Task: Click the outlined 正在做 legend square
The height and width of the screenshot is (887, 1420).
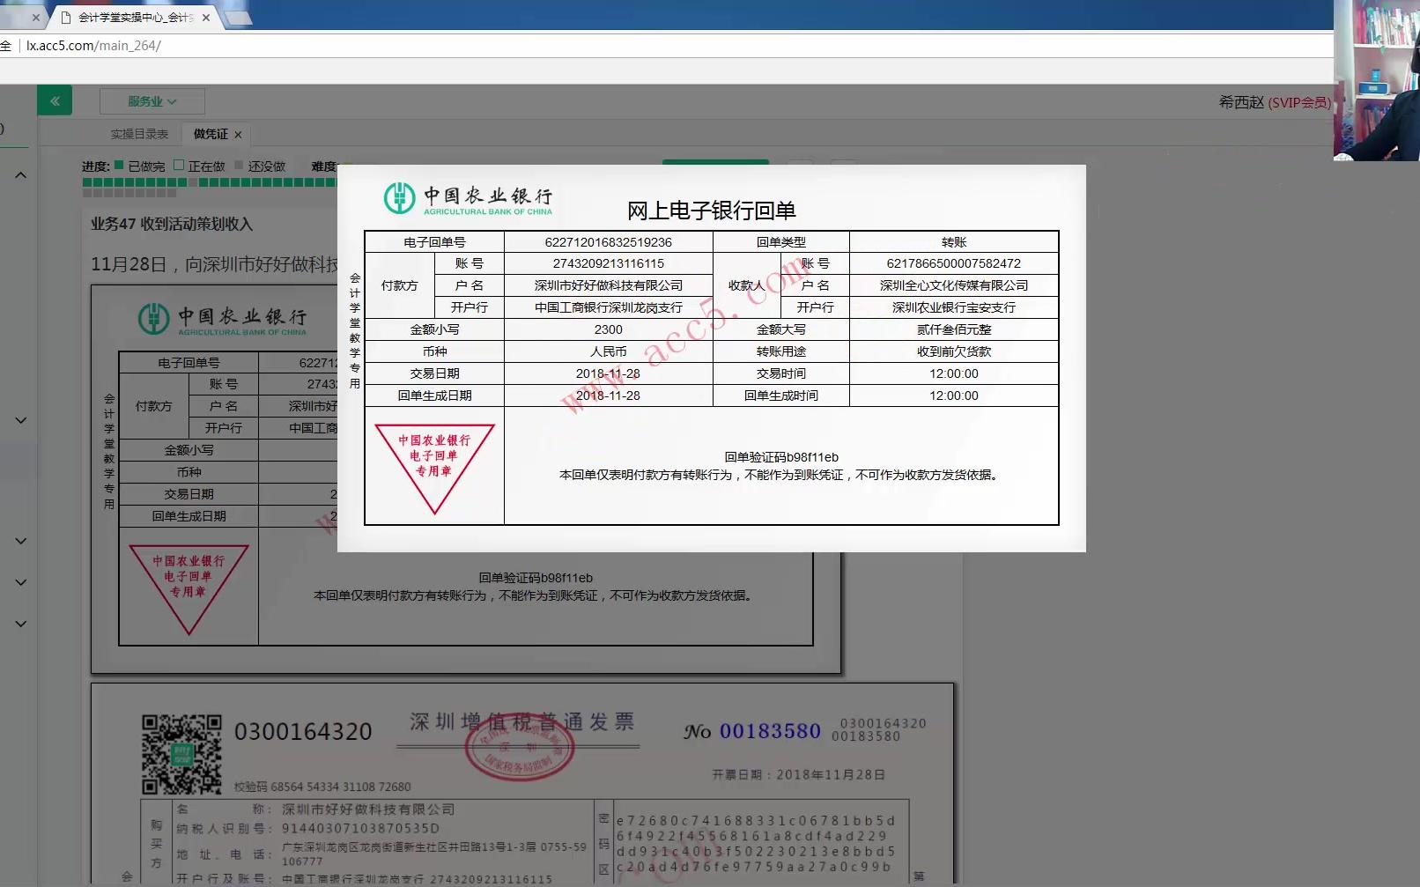Action: 179,165
